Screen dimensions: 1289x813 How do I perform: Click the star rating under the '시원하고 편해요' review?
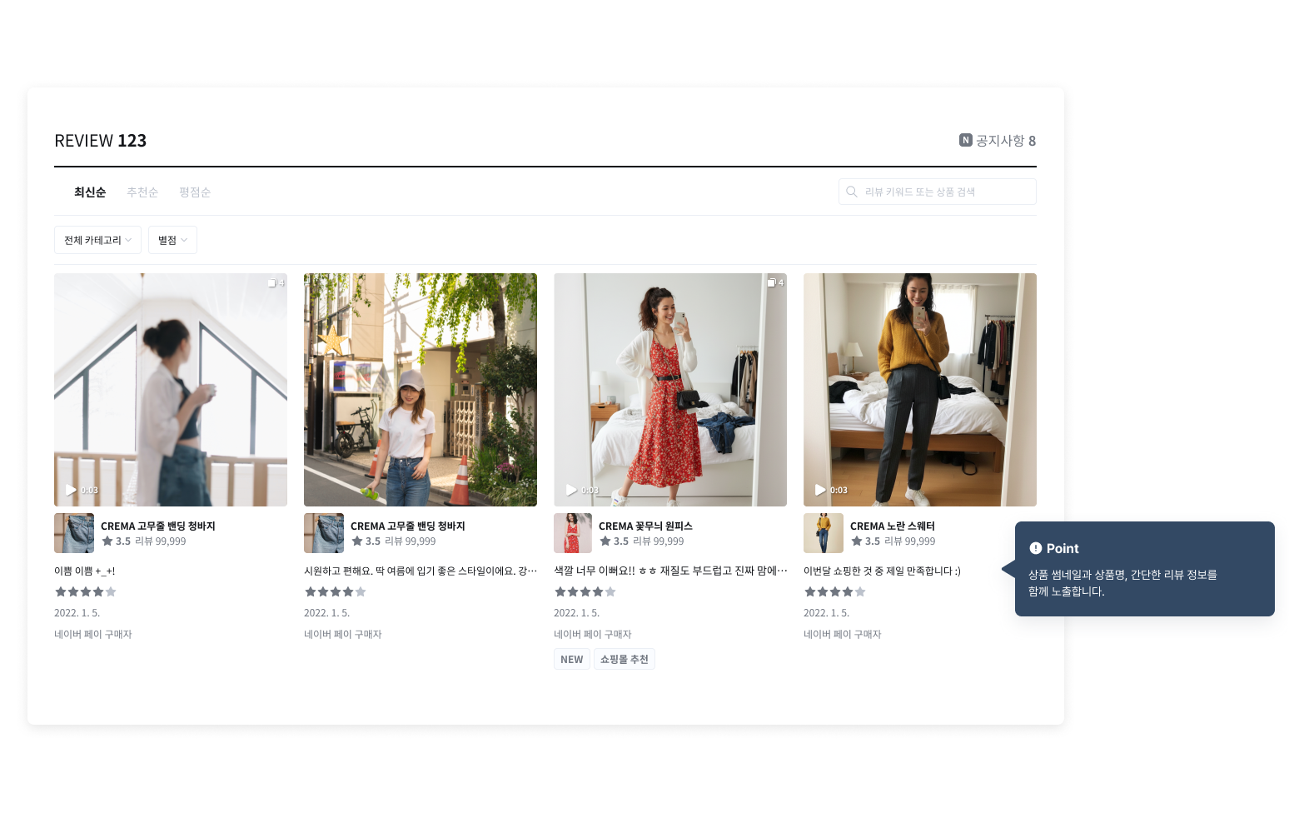tap(336, 592)
